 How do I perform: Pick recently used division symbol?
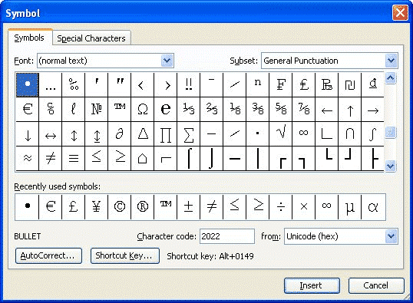[281, 207]
